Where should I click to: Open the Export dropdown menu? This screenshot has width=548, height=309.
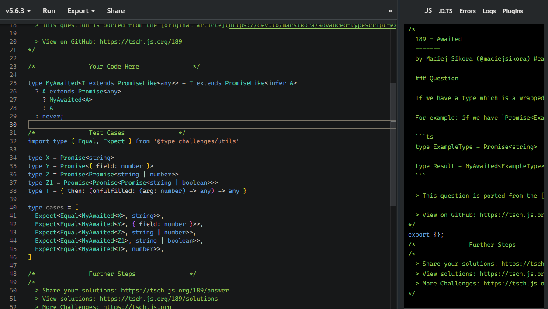[81, 11]
